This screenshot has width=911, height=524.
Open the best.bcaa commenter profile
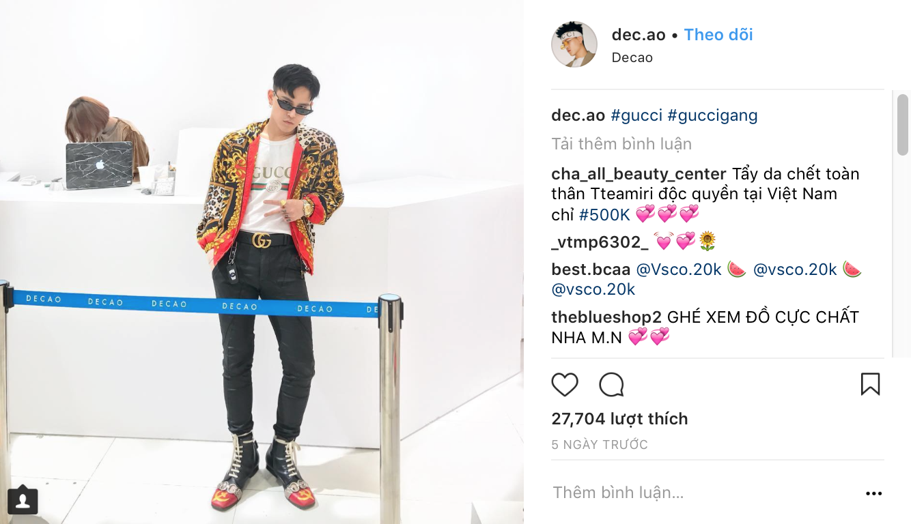point(591,270)
